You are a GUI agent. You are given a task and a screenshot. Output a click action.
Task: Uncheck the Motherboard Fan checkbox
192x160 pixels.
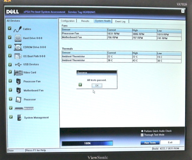pos(10,90)
